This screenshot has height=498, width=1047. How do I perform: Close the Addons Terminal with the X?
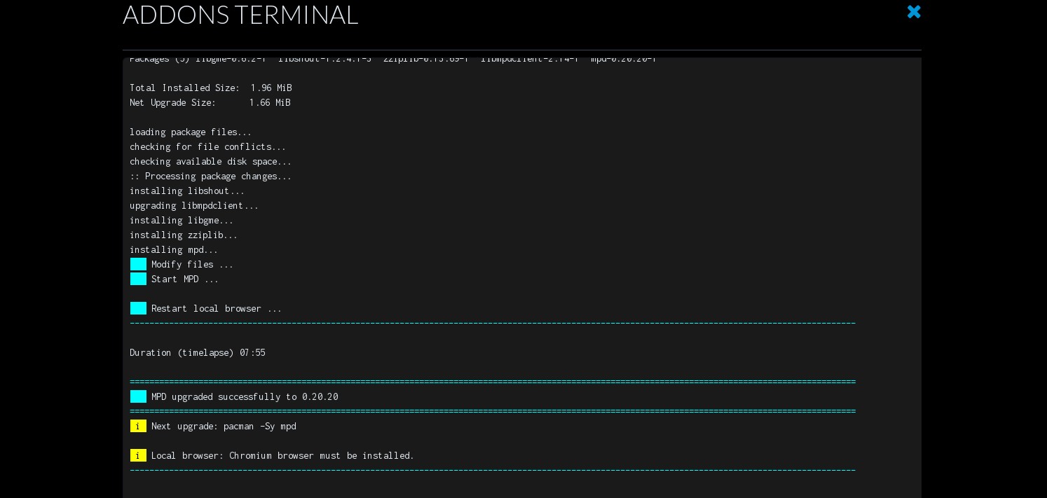pyautogui.click(x=914, y=12)
